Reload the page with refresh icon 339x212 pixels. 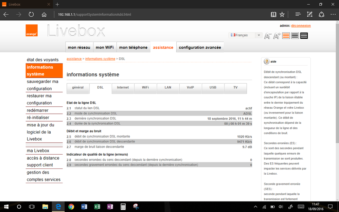tap(31, 15)
